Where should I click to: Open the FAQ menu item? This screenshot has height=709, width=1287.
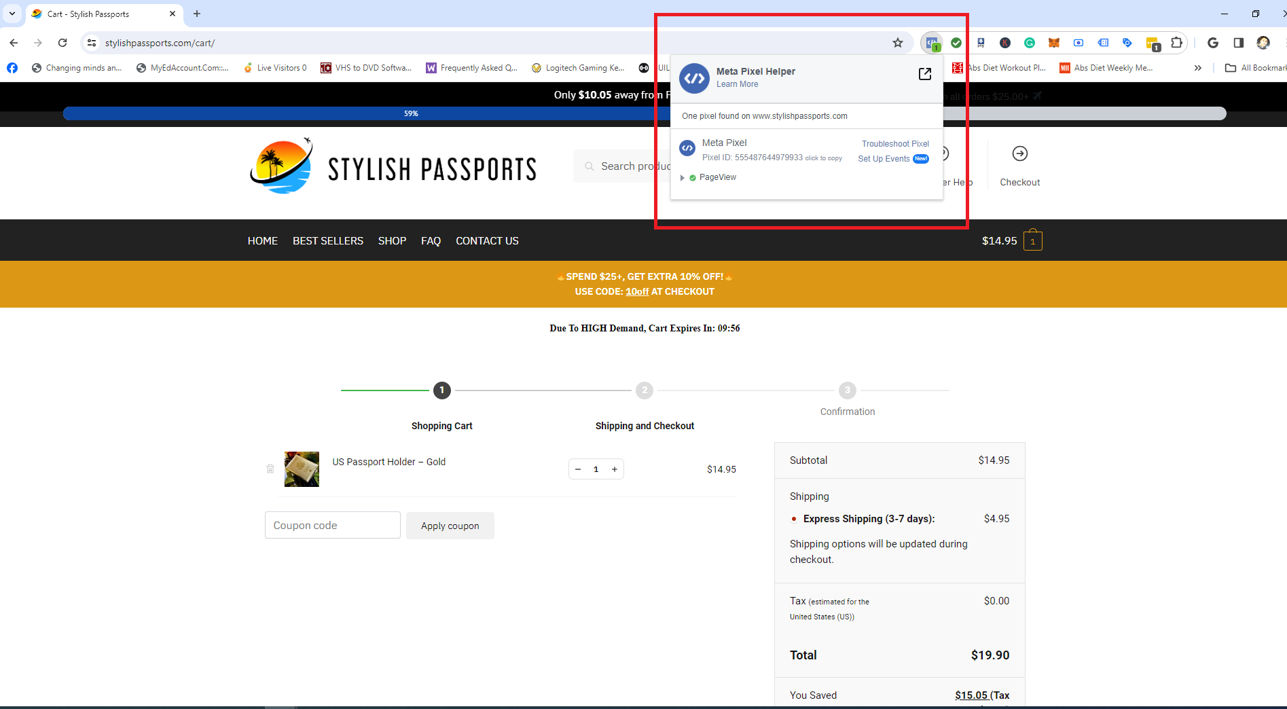pos(431,241)
